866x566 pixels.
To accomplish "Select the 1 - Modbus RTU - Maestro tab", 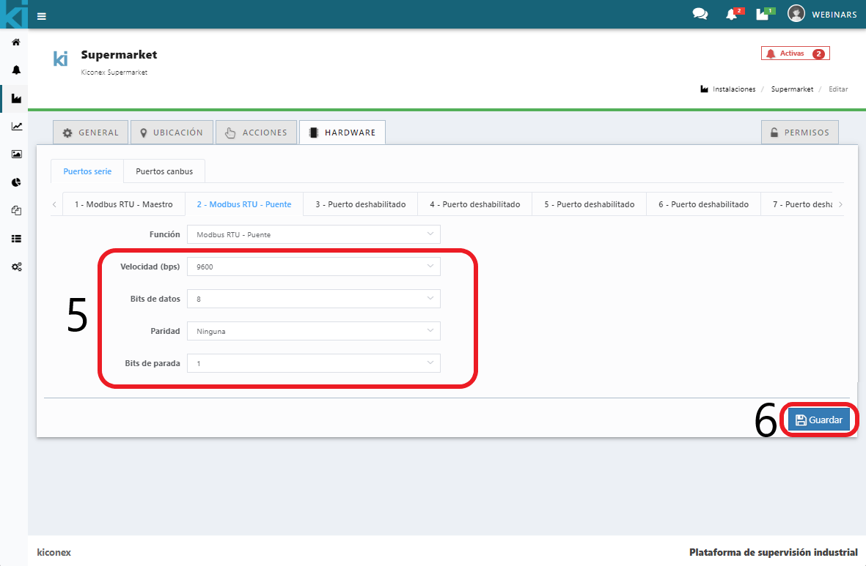I will tap(123, 204).
